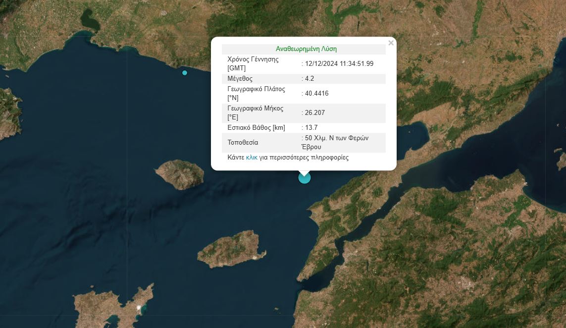The width and height of the screenshot is (566, 328).
Task: Click the 'Εστιακό Βάθος [km]' label
Action: click(256, 128)
